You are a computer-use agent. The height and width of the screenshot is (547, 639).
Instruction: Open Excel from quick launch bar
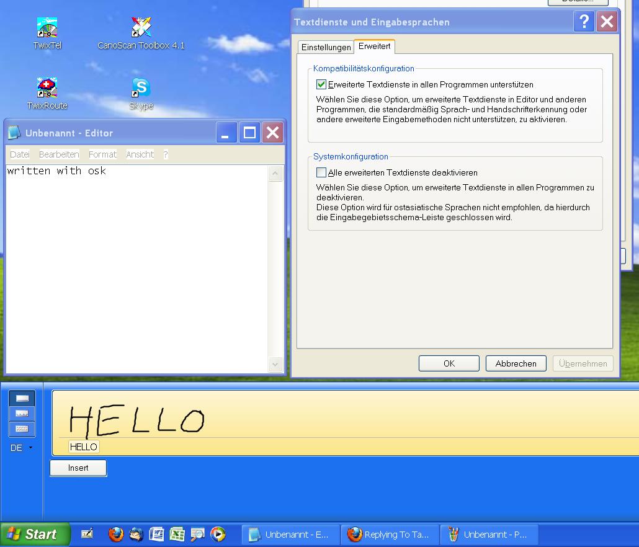pos(177,534)
